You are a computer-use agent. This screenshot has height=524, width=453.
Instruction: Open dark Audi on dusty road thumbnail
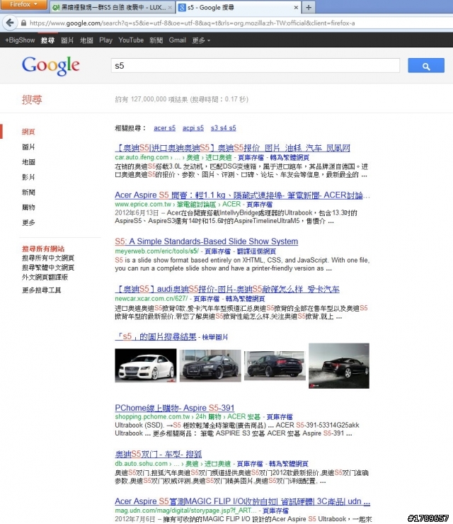click(339, 366)
